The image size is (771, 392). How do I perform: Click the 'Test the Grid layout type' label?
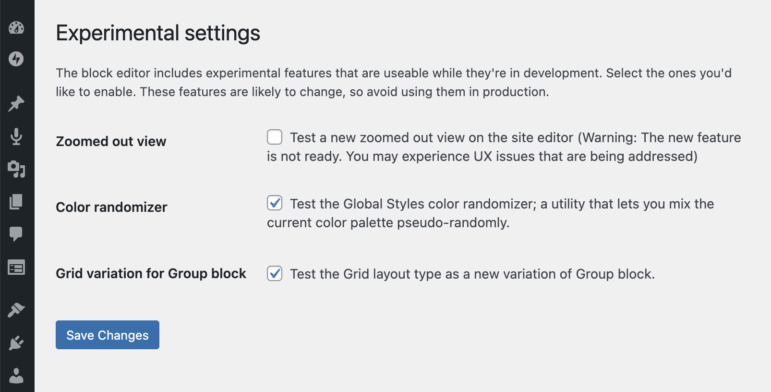pyautogui.click(x=472, y=274)
